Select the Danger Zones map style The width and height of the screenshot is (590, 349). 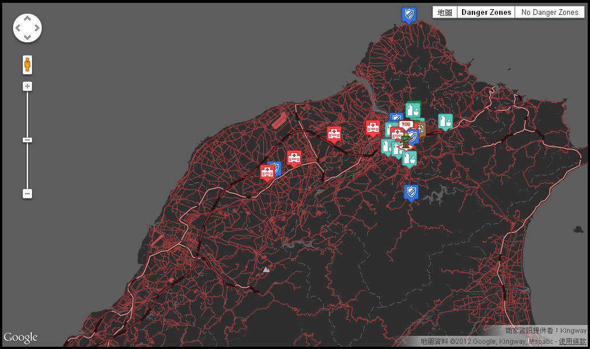pos(486,12)
